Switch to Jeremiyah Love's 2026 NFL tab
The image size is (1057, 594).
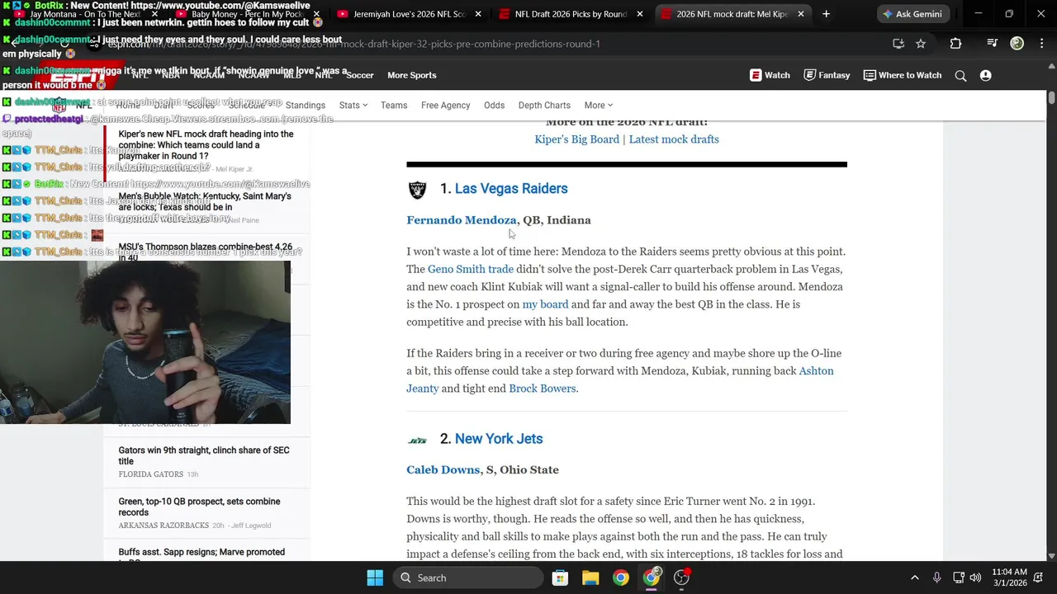[x=409, y=14]
